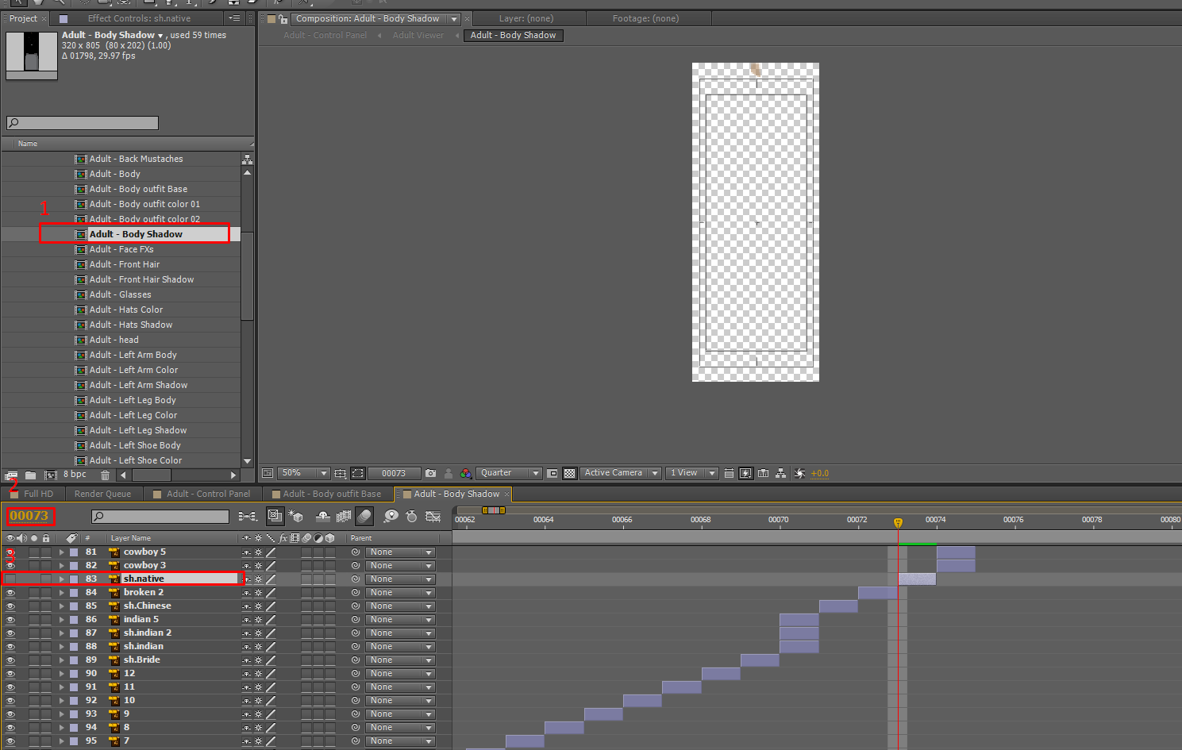Select Adult - Glasses in Project list
The height and width of the screenshot is (750, 1182).
[x=120, y=294]
